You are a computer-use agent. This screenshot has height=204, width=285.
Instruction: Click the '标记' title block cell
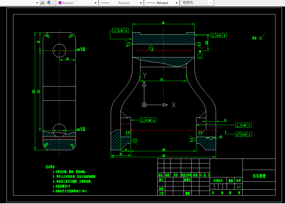coord(161,175)
